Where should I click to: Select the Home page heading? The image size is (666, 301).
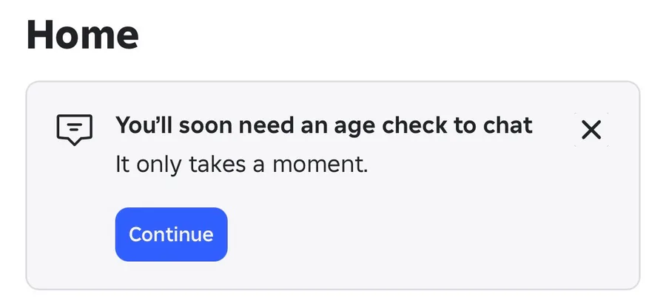coord(83,35)
